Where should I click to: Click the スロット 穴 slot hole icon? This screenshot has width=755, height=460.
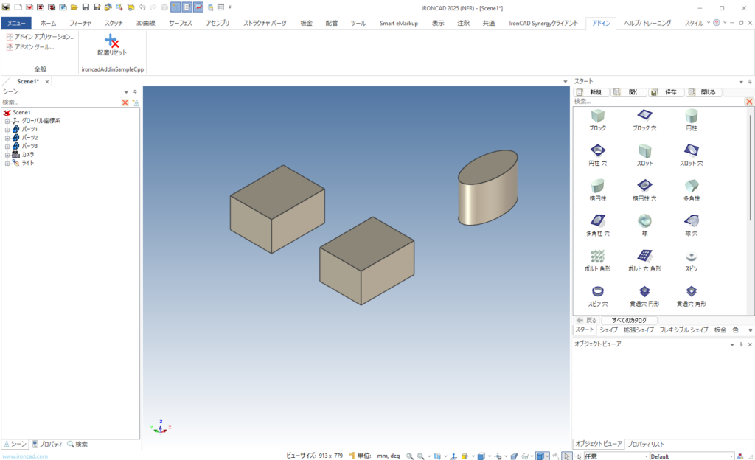point(691,151)
